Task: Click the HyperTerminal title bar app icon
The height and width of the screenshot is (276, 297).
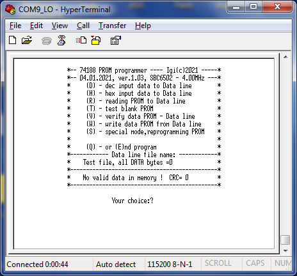Action: coord(10,10)
